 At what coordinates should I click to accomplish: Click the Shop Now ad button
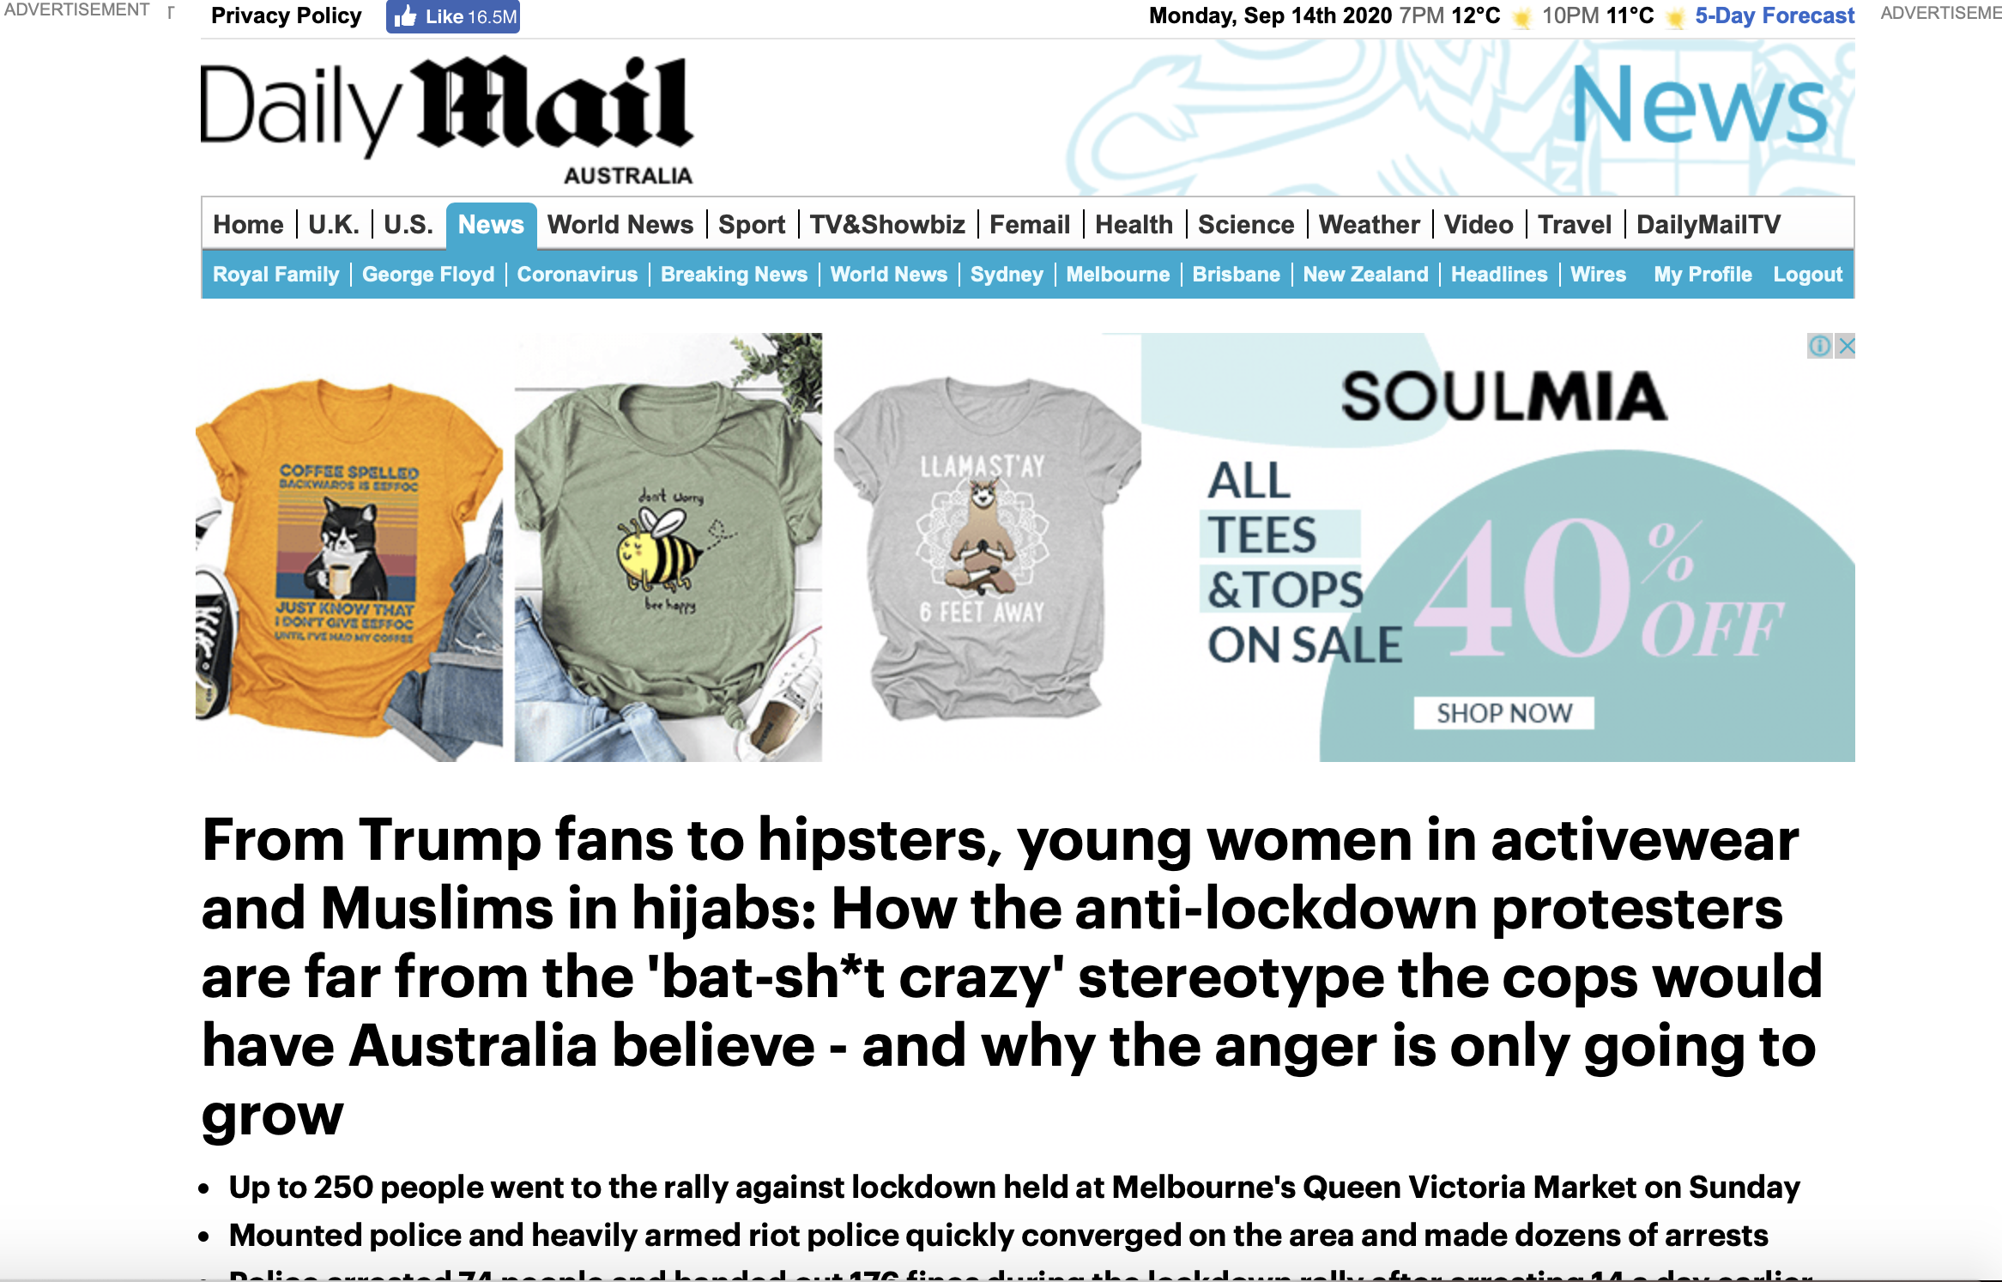coord(1503,713)
